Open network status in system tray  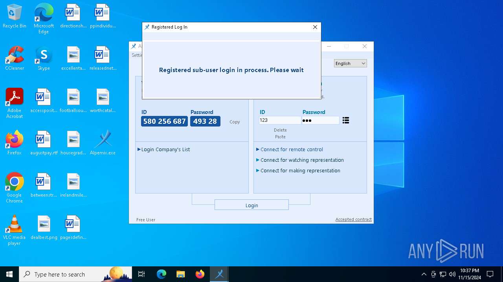[443, 274]
